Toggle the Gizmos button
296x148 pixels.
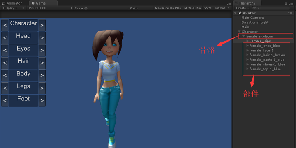coord(220,8)
